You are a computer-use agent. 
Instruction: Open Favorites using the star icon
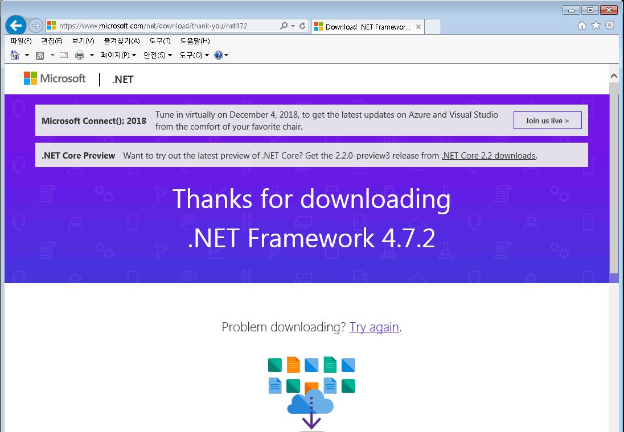coord(596,25)
